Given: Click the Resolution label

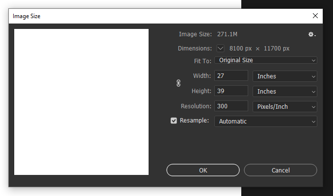Looking at the screenshot, I should (196, 106).
